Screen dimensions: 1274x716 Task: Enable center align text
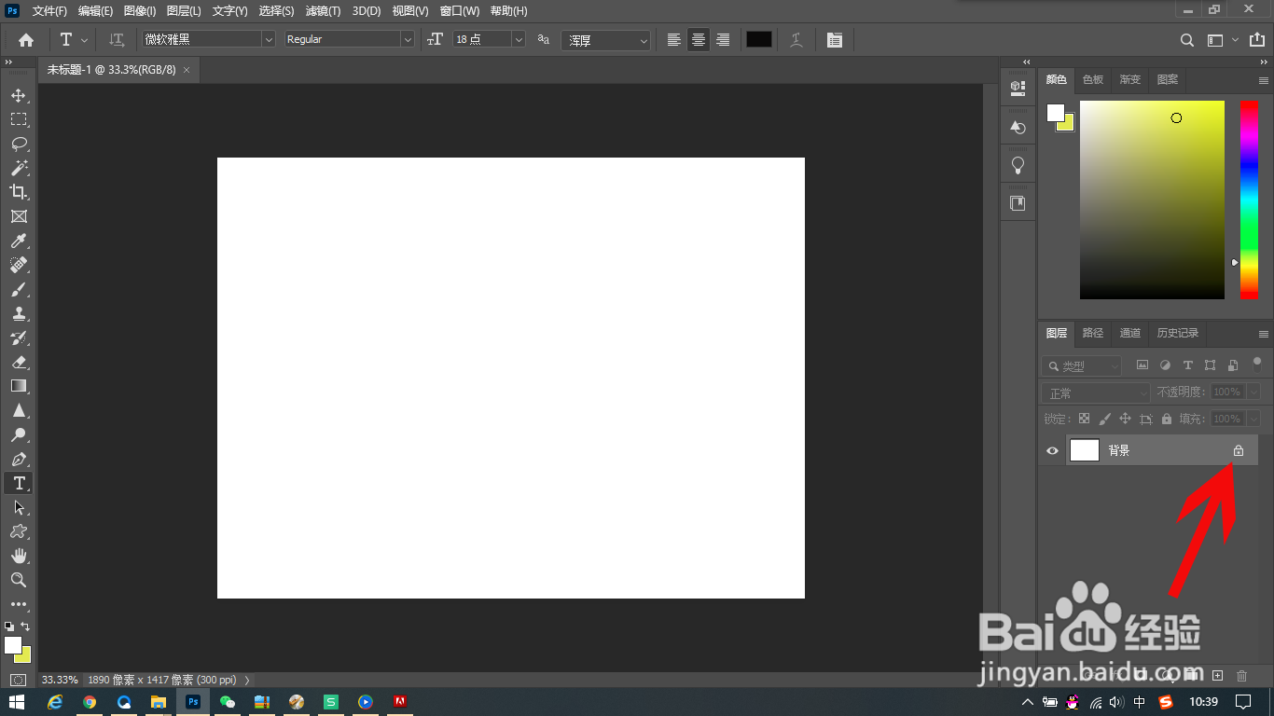click(x=699, y=40)
